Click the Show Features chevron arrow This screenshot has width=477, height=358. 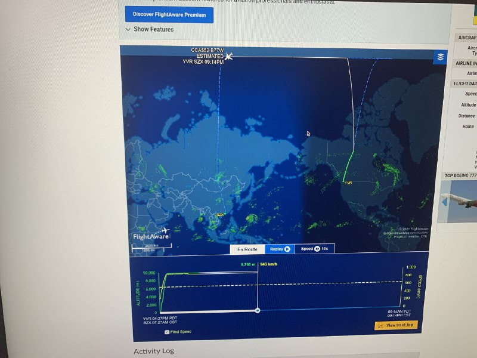128,29
